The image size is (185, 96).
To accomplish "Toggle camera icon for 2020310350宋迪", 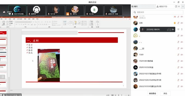I will pos(182,67).
